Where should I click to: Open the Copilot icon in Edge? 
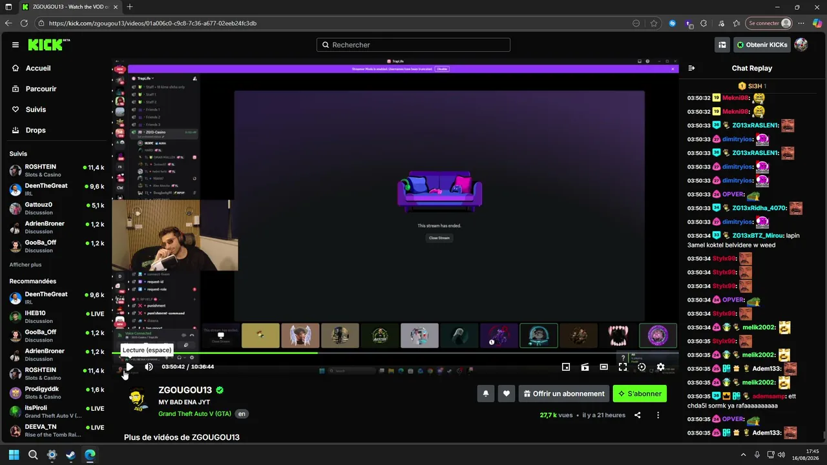817,23
